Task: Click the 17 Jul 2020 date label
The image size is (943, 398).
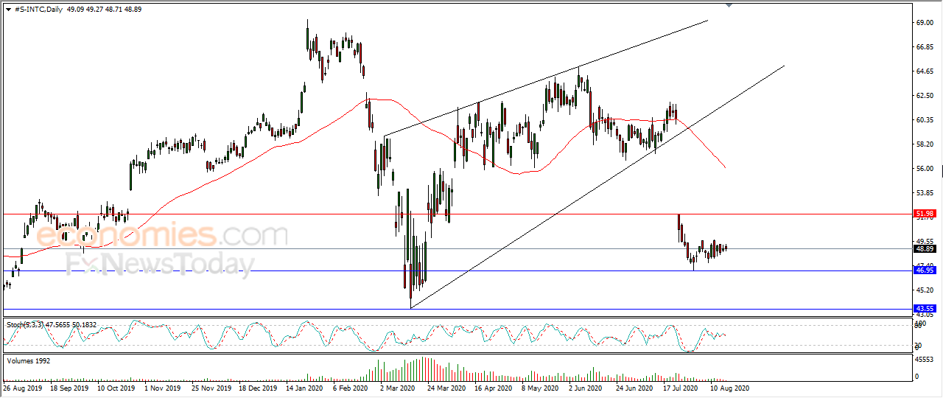Action: [681, 388]
